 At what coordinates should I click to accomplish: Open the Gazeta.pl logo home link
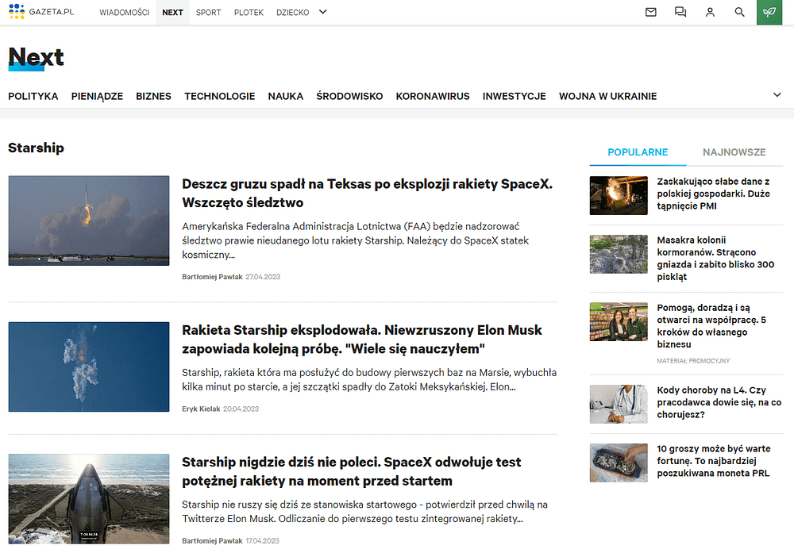click(x=41, y=12)
